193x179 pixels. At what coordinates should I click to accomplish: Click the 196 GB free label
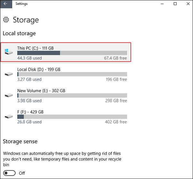116,79
